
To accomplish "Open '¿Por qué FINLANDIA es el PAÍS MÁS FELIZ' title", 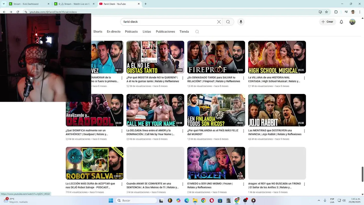I will click(213, 132).
